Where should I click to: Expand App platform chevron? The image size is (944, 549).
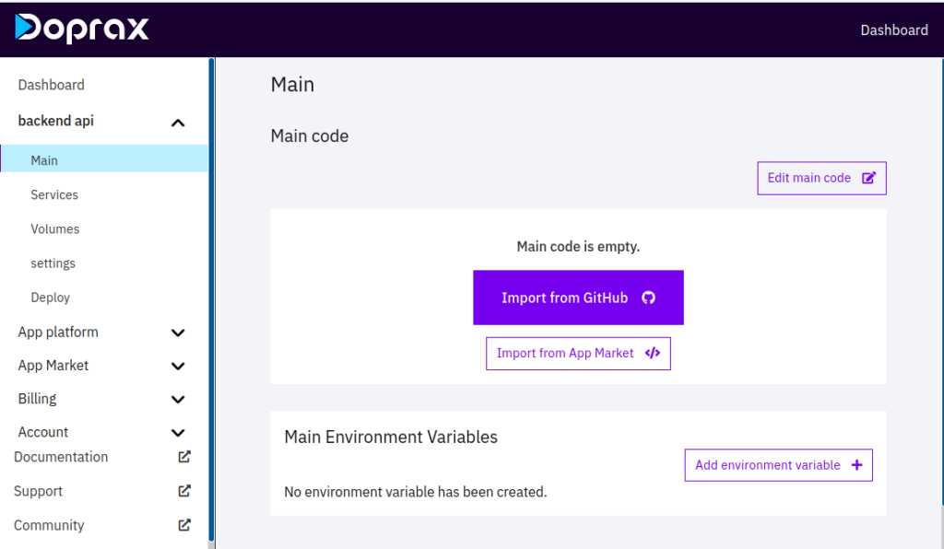point(178,333)
